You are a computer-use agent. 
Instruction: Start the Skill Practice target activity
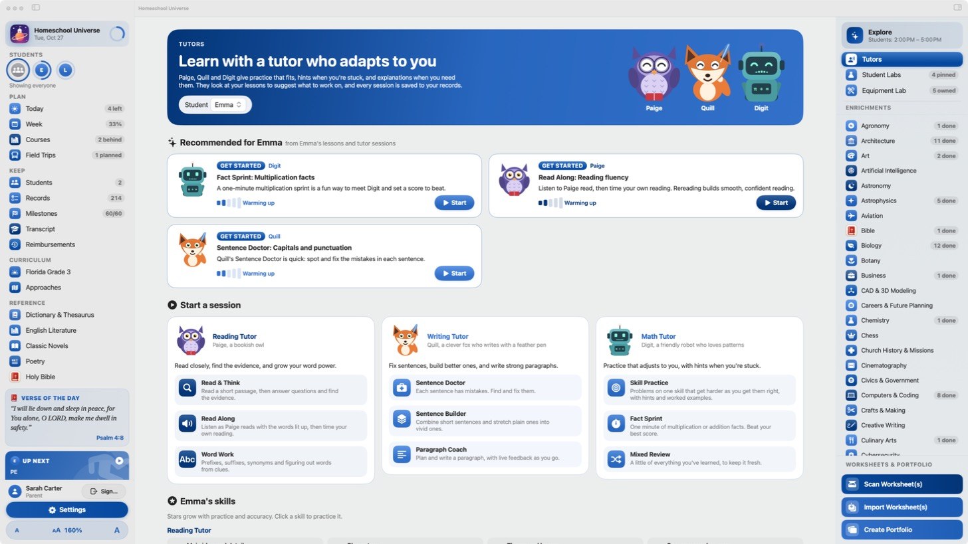pos(699,390)
